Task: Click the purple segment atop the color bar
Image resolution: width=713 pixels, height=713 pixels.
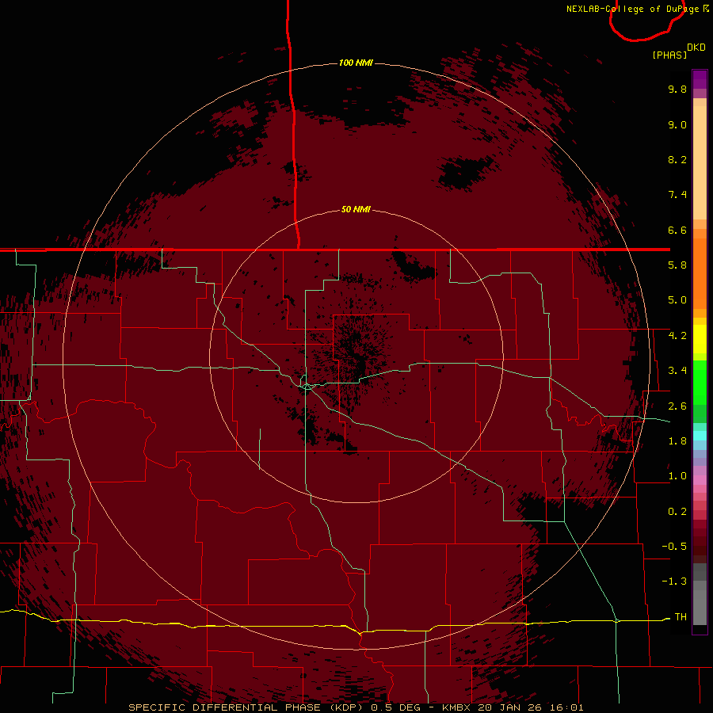Action: point(700,79)
